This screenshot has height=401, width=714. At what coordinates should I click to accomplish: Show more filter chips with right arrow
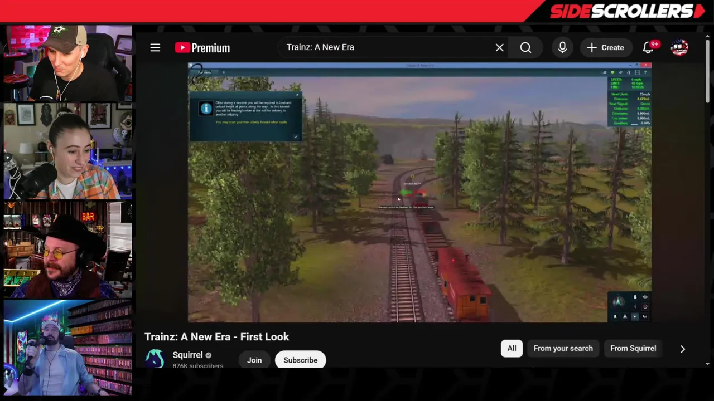pyautogui.click(x=682, y=349)
